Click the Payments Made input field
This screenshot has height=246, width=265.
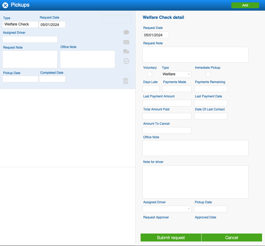pyautogui.click(x=177, y=89)
